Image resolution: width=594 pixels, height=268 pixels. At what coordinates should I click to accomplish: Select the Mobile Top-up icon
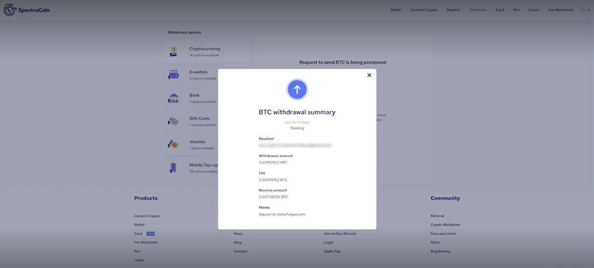pos(173,168)
